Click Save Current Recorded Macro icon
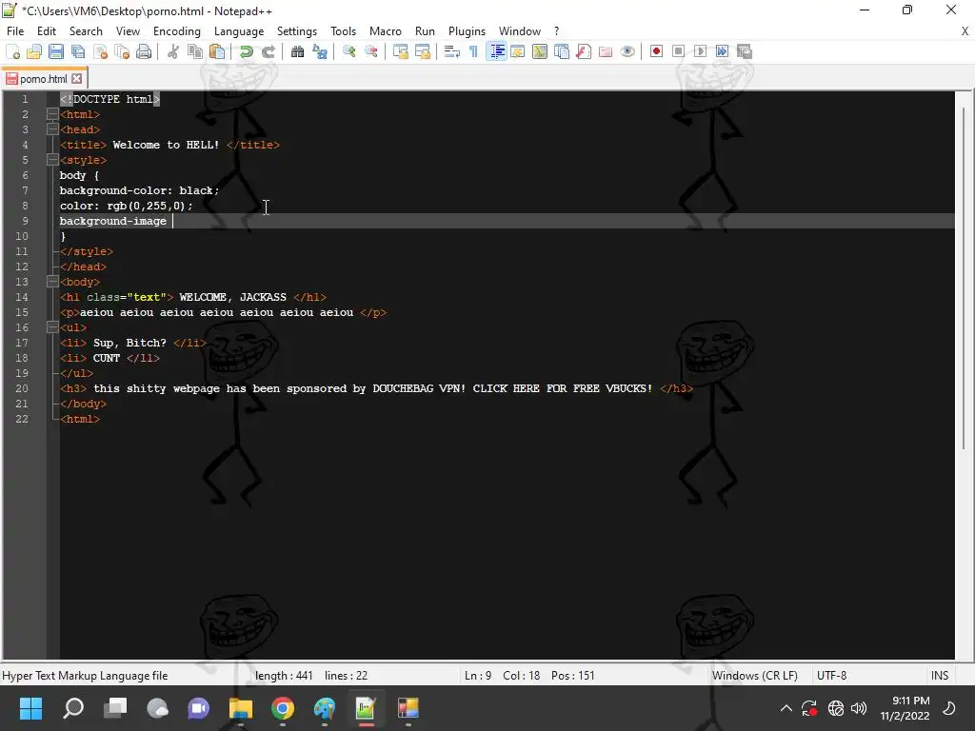Image resolution: width=975 pixels, height=731 pixels. pyautogui.click(x=745, y=51)
